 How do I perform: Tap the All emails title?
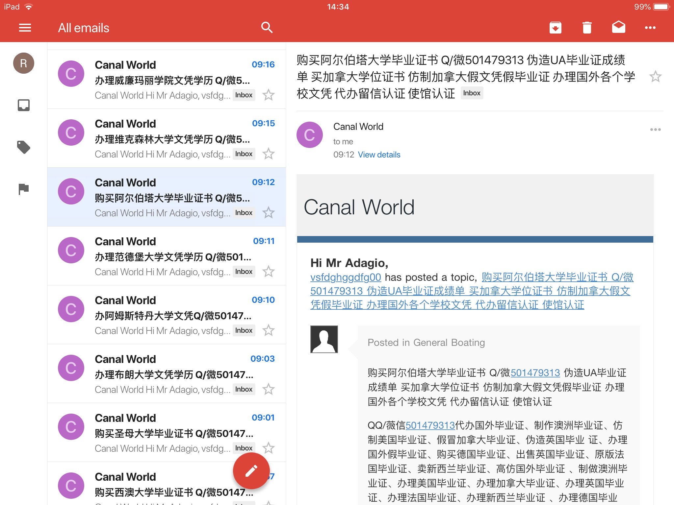point(84,28)
